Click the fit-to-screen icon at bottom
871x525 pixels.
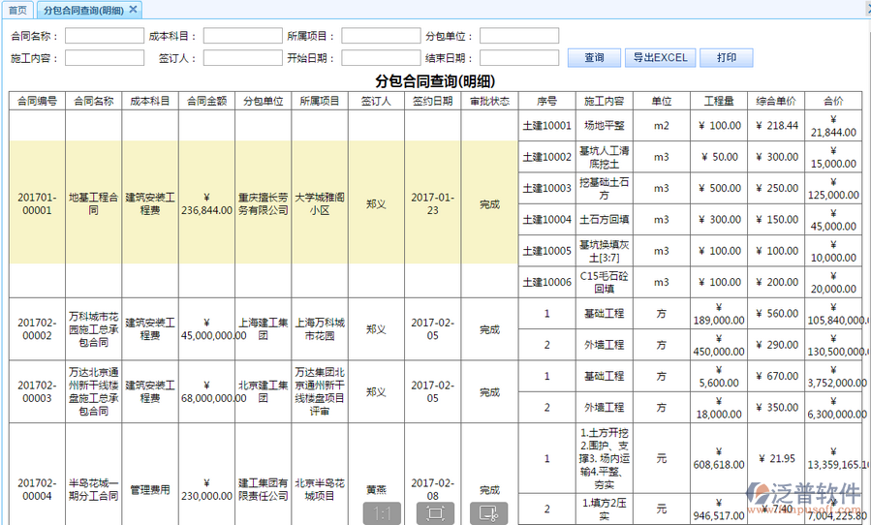[x=435, y=513]
